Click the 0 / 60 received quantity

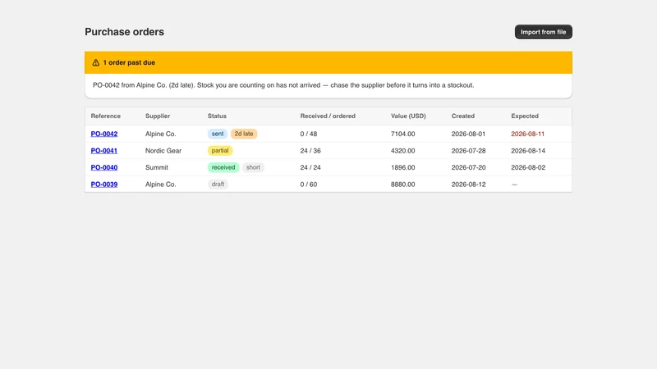click(309, 184)
